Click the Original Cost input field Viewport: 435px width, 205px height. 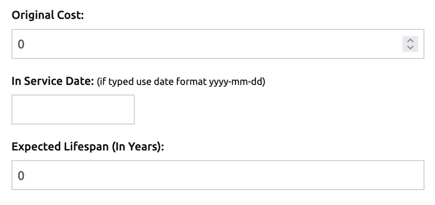pos(205,44)
